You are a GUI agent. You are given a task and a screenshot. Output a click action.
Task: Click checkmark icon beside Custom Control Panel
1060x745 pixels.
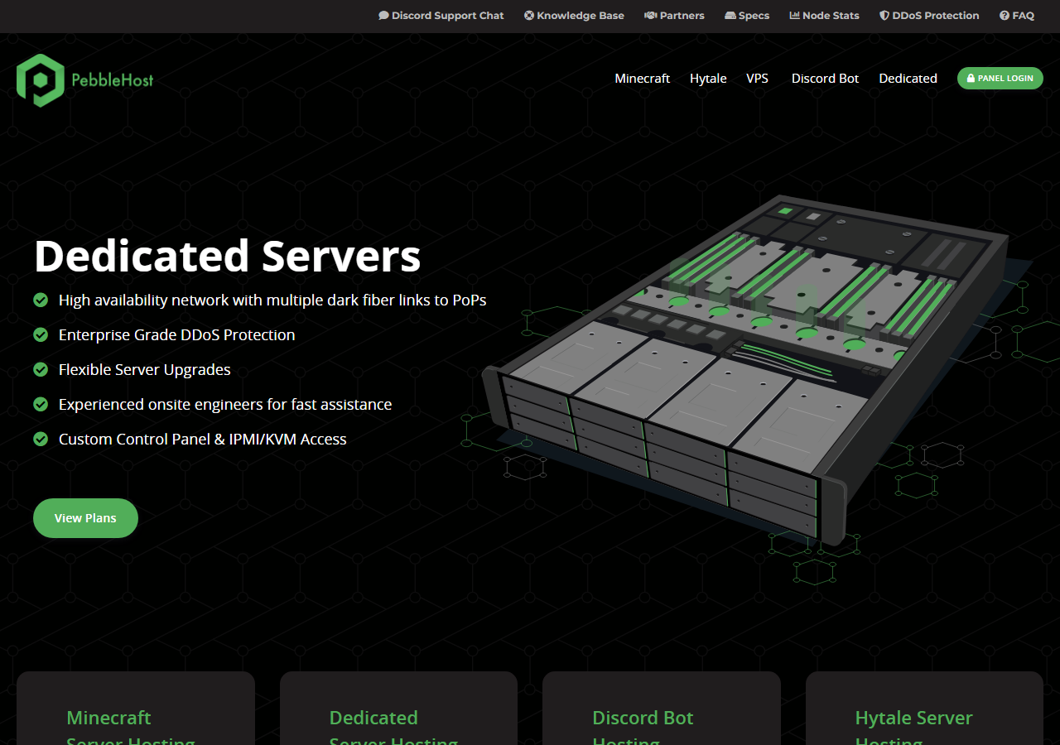click(x=41, y=439)
